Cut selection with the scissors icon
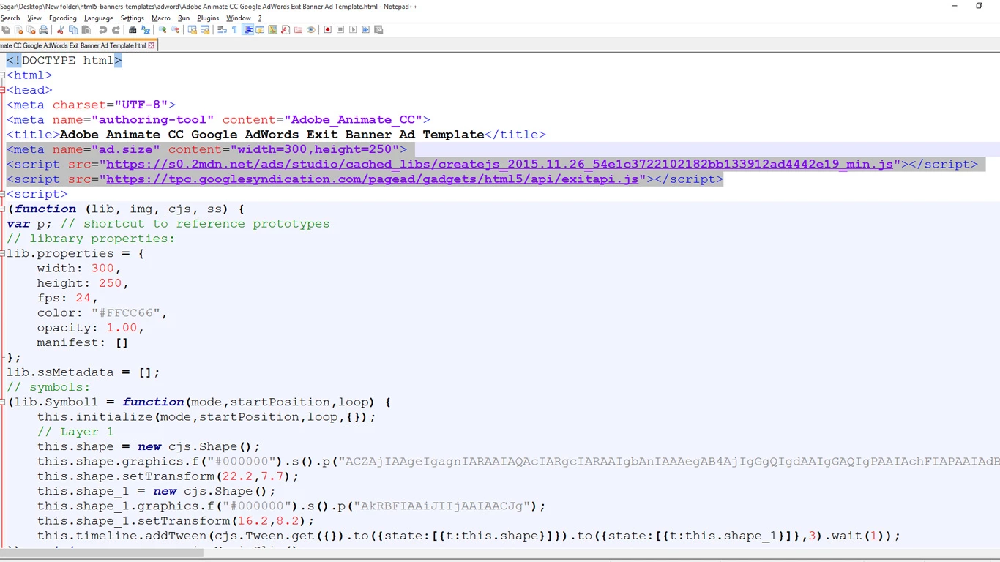The width and height of the screenshot is (1000, 562). pyautogui.click(x=60, y=30)
